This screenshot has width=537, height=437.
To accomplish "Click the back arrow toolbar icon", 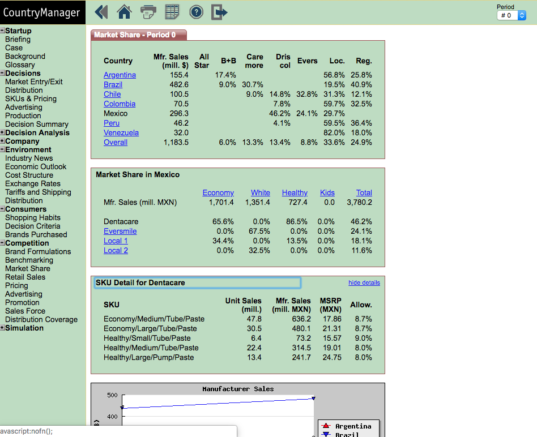I will pyautogui.click(x=101, y=12).
